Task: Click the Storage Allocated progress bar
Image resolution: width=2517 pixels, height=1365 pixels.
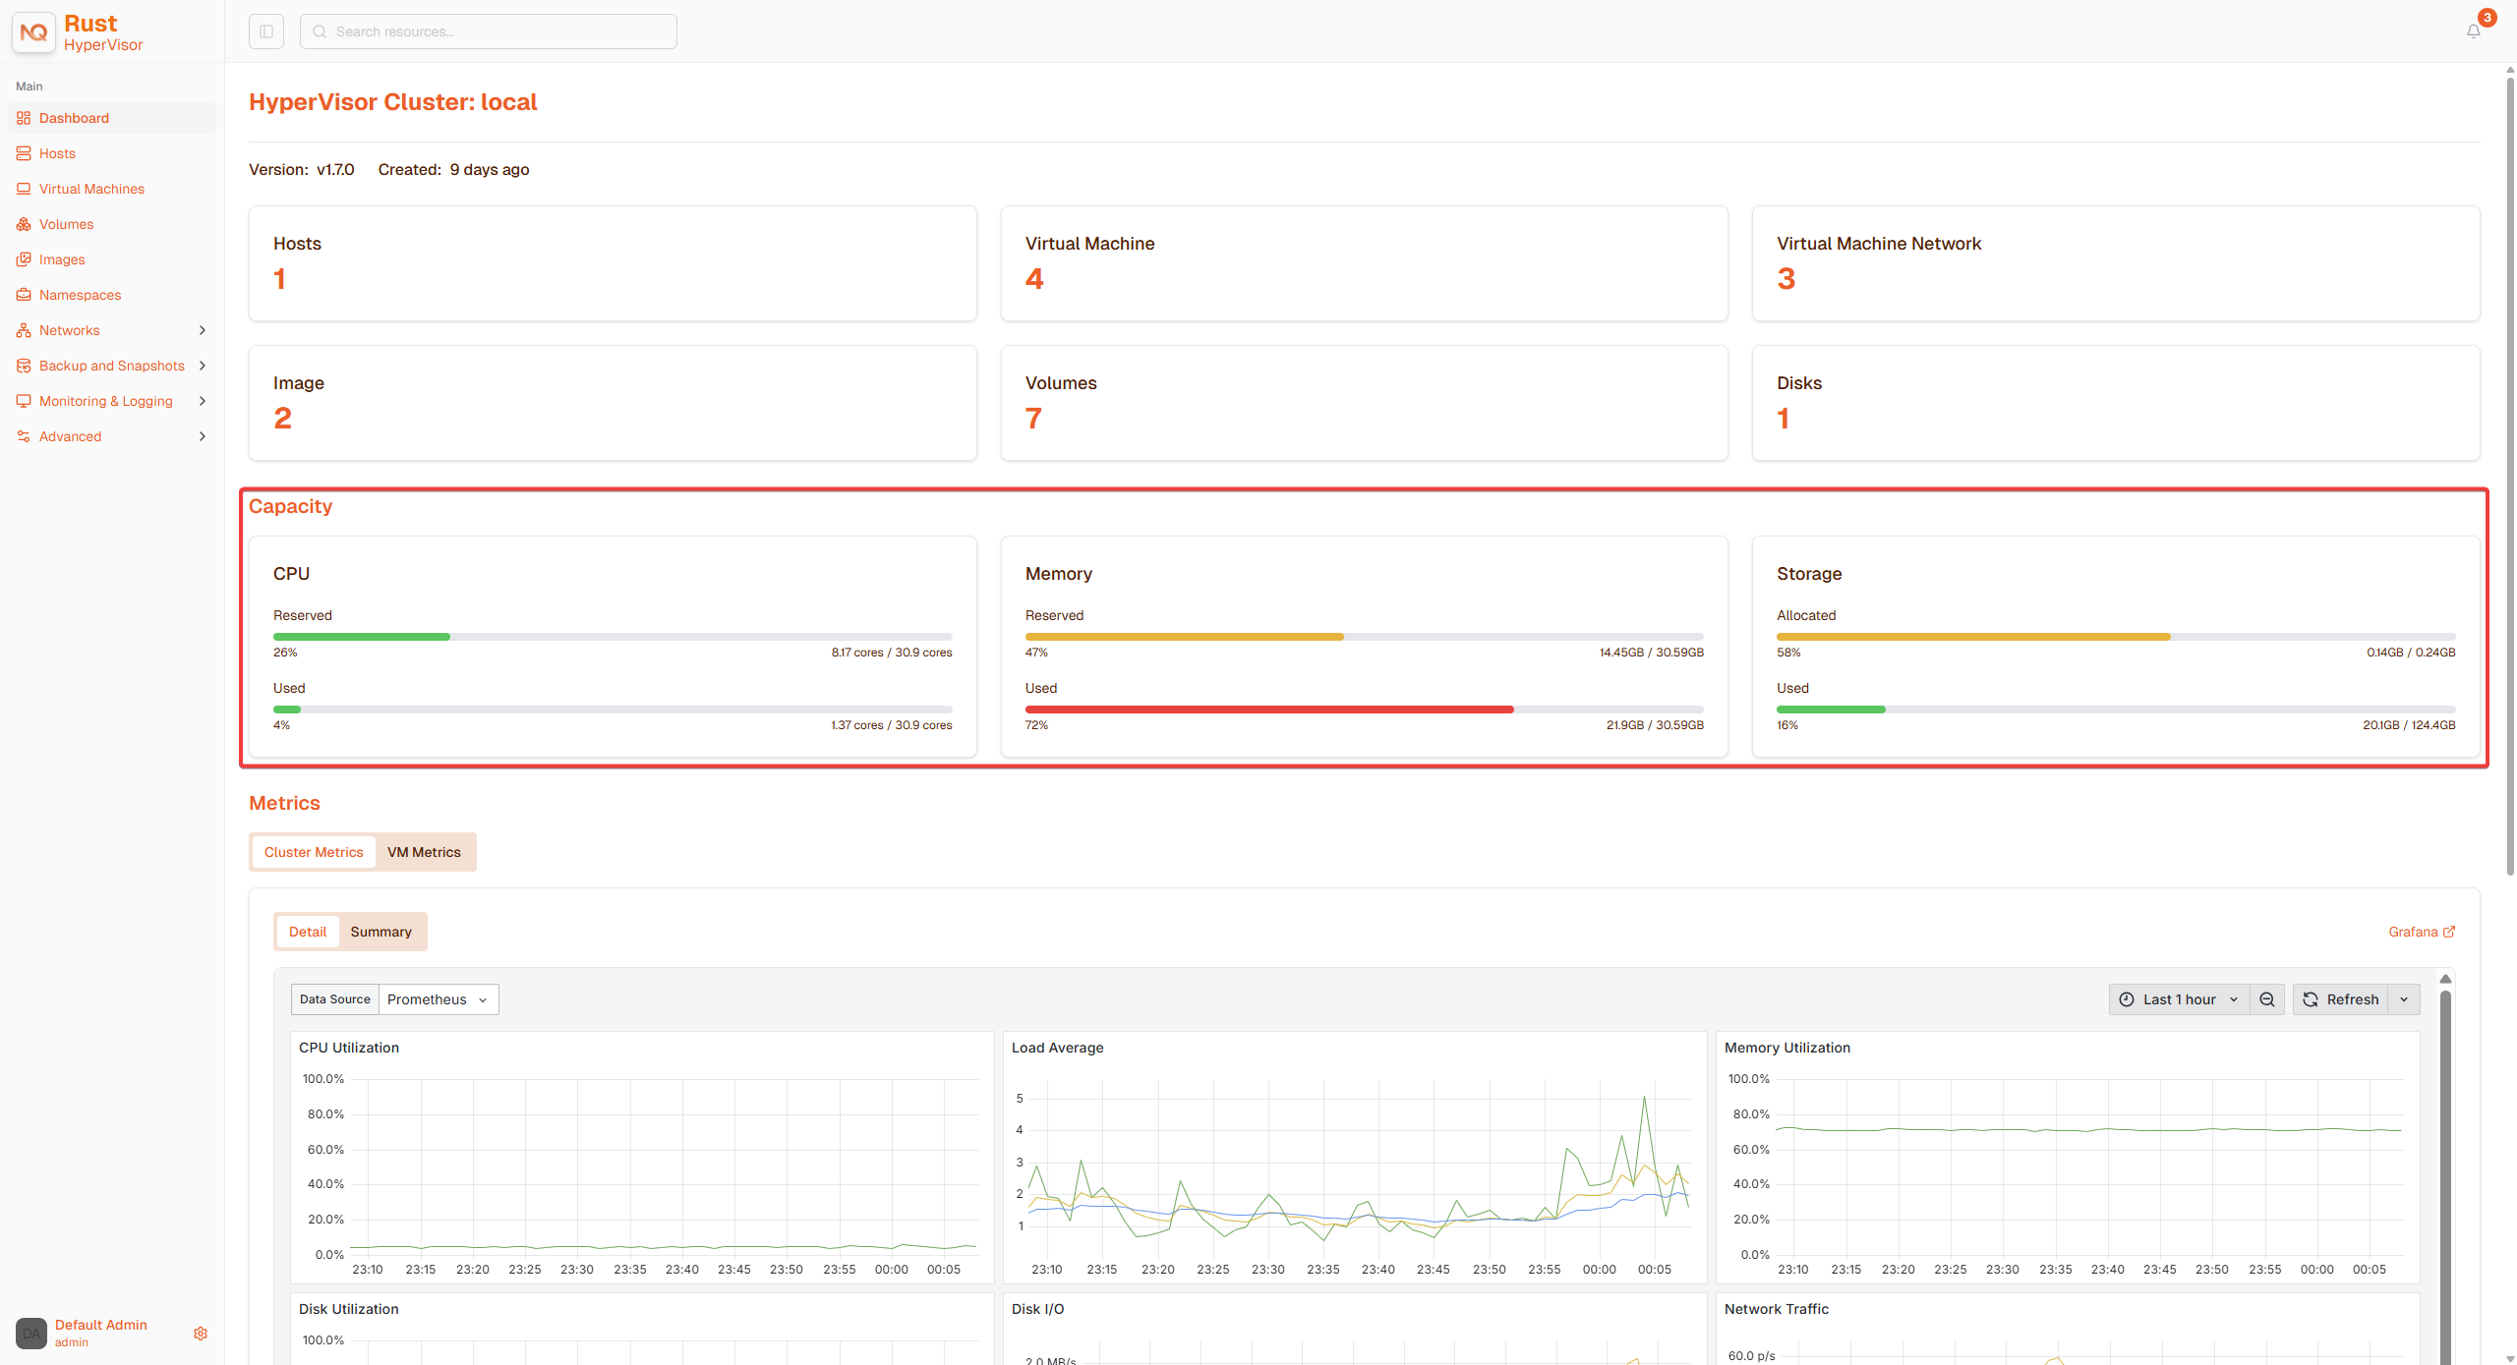Action: pos(2116,637)
